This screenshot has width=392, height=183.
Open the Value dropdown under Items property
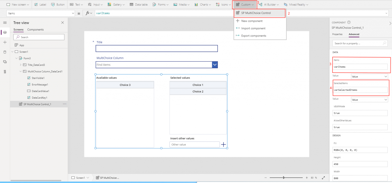(x=369, y=76)
